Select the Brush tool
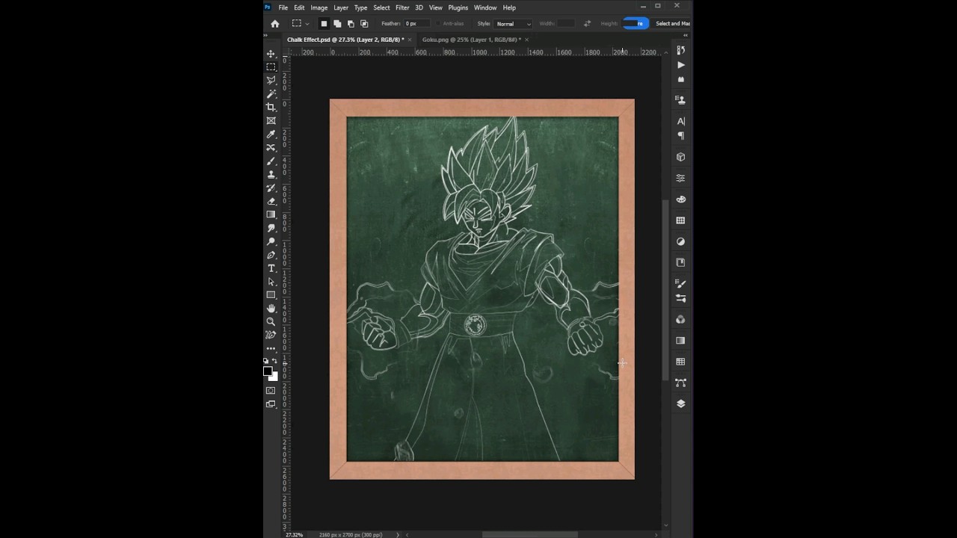 click(271, 161)
